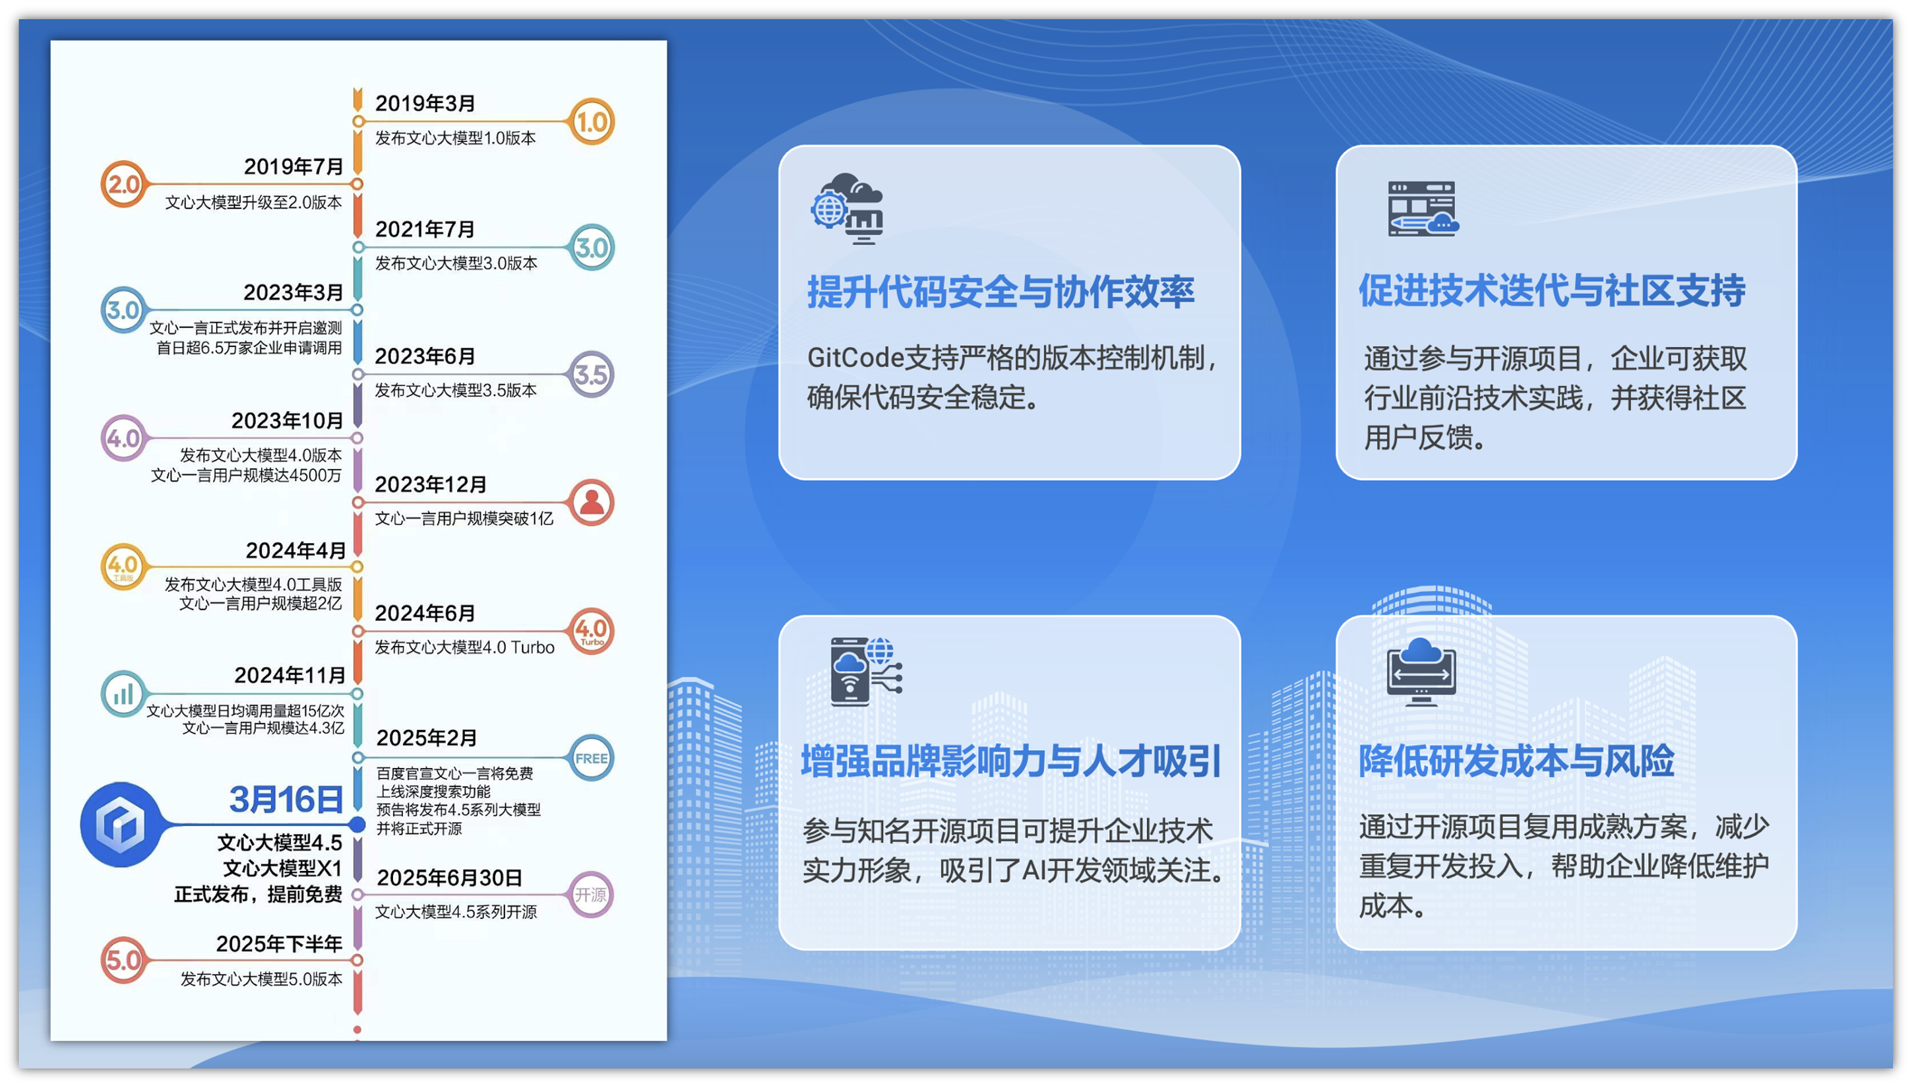Click the monitor with cloud arrows icon
This screenshot has width=1910, height=1090.
(1421, 672)
